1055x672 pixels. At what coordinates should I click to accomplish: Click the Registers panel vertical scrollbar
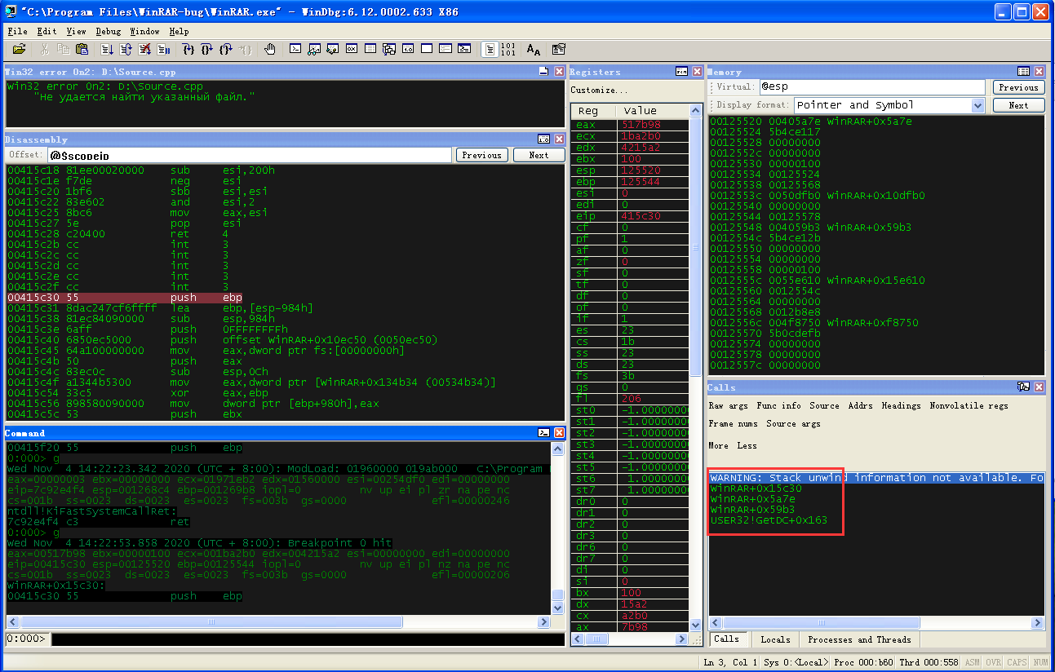click(695, 367)
